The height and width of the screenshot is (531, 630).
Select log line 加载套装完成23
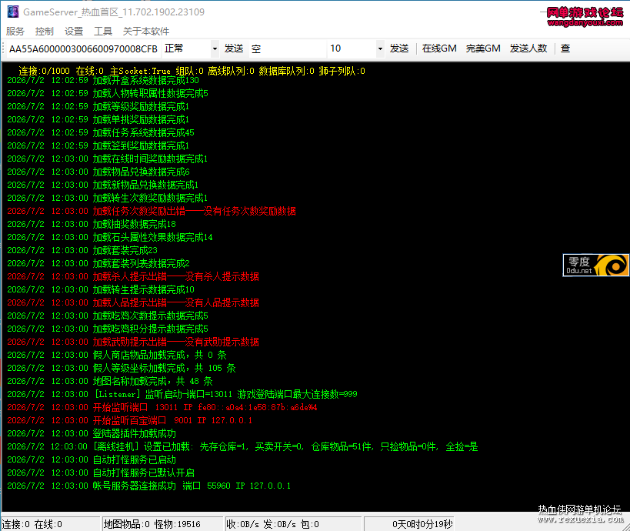tap(82, 250)
